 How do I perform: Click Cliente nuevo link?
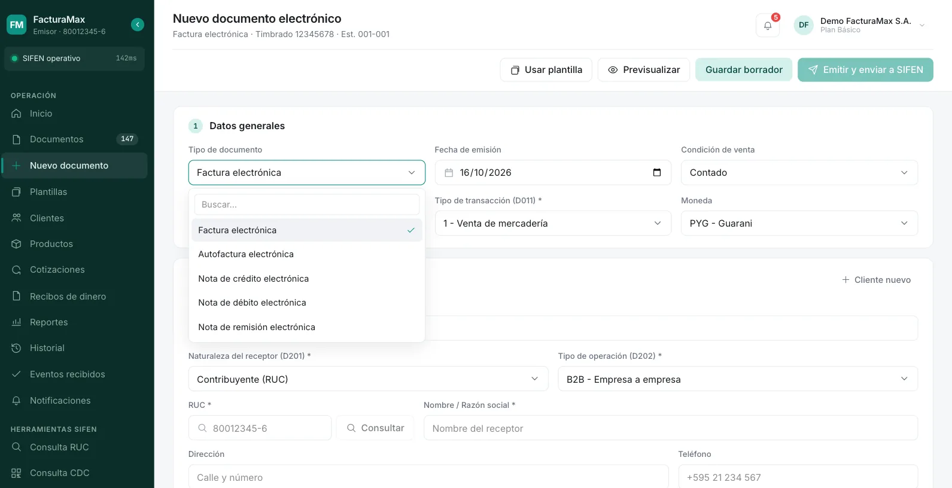(876, 280)
